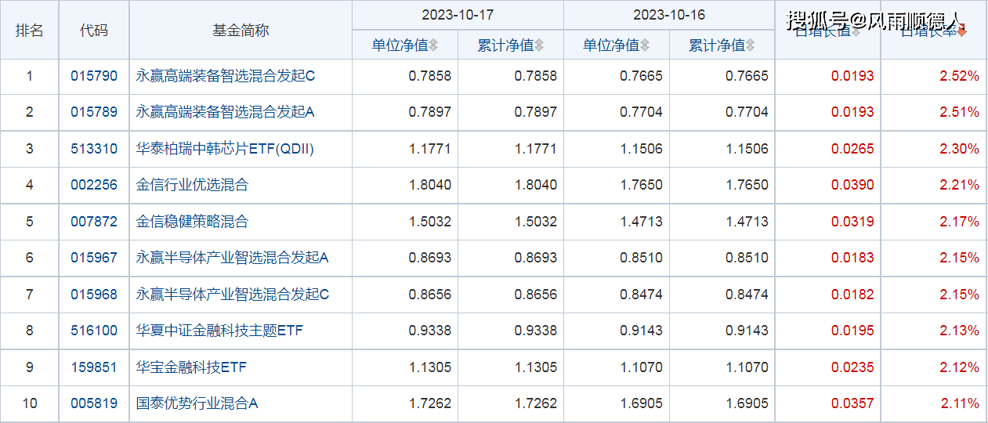Open 华宝金融科技ETF fund page
988x423 pixels.
pos(191,367)
